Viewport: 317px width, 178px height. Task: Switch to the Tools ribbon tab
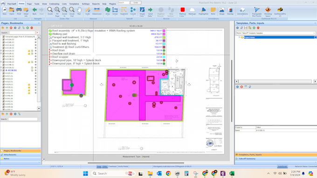coord(37,4)
